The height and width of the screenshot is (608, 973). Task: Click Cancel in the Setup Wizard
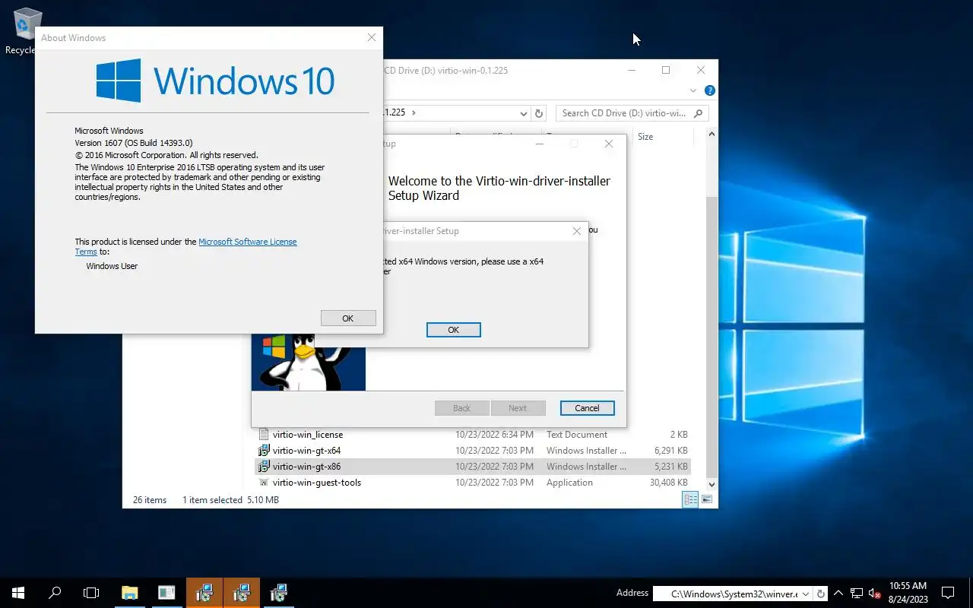(587, 408)
